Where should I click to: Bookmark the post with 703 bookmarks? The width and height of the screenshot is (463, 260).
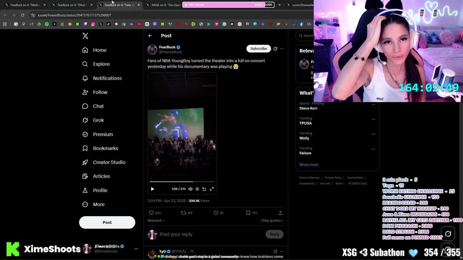(251, 213)
